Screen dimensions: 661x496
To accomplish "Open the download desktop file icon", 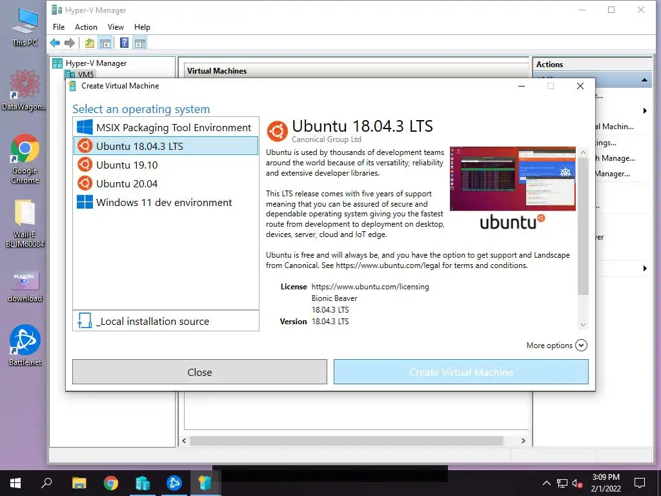I will tap(25, 287).
